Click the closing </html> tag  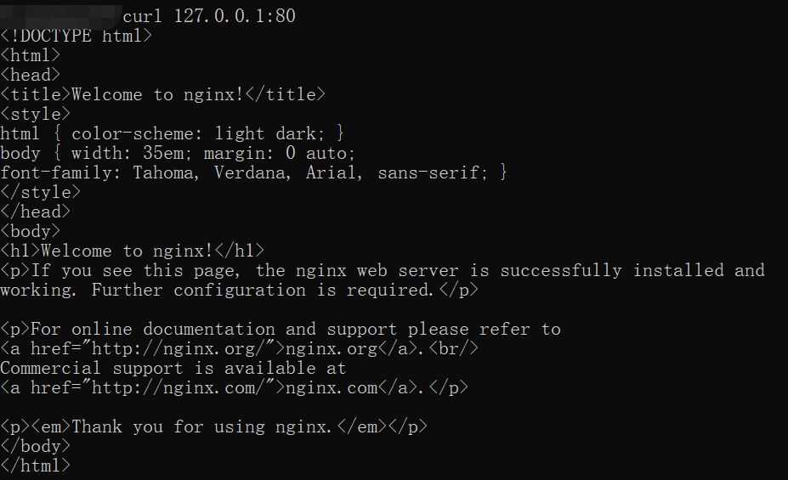tap(35, 466)
